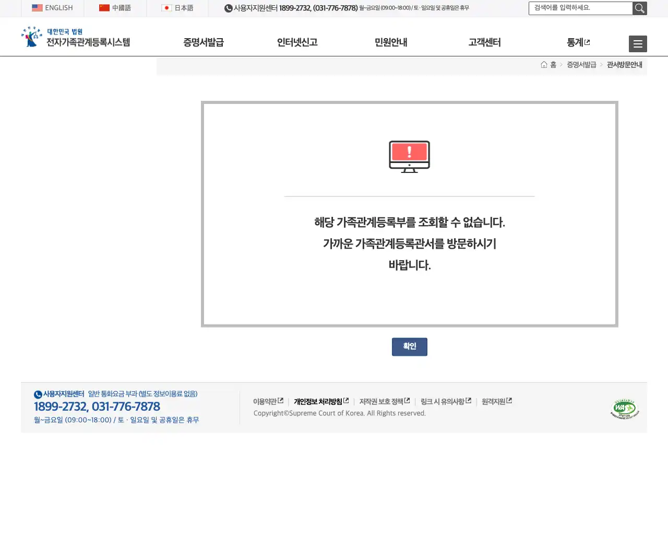Viewport: 668px width, 535px height.
Task: Click the WA web accessibility certification mark
Action: pos(624,408)
